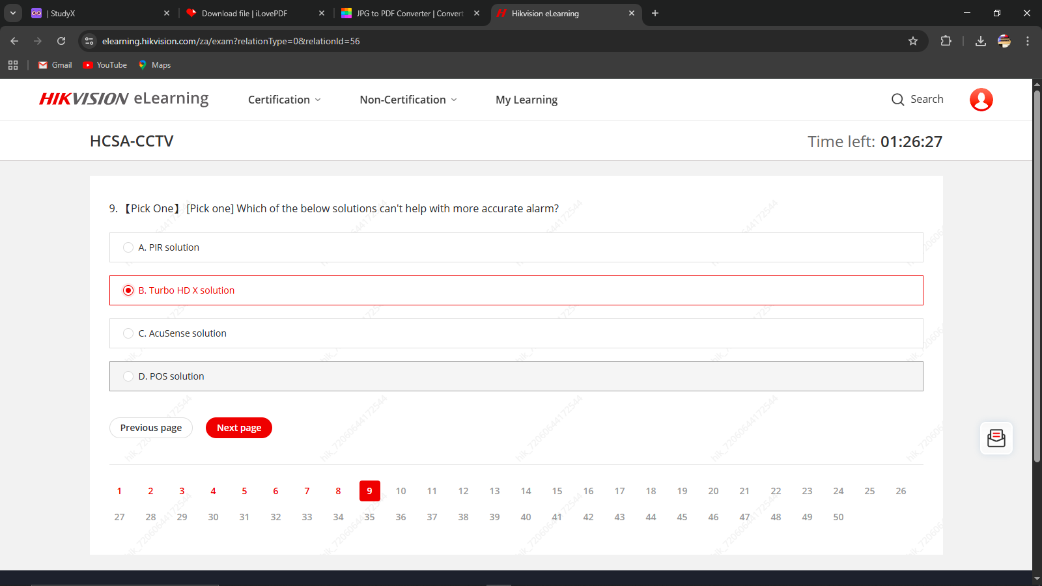Close the Hikvision eLearning tab

(632, 13)
